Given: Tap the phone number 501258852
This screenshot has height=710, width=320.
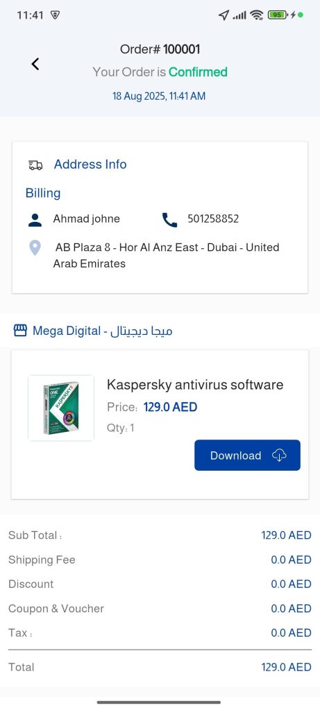Looking at the screenshot, I should pos(213,219).
